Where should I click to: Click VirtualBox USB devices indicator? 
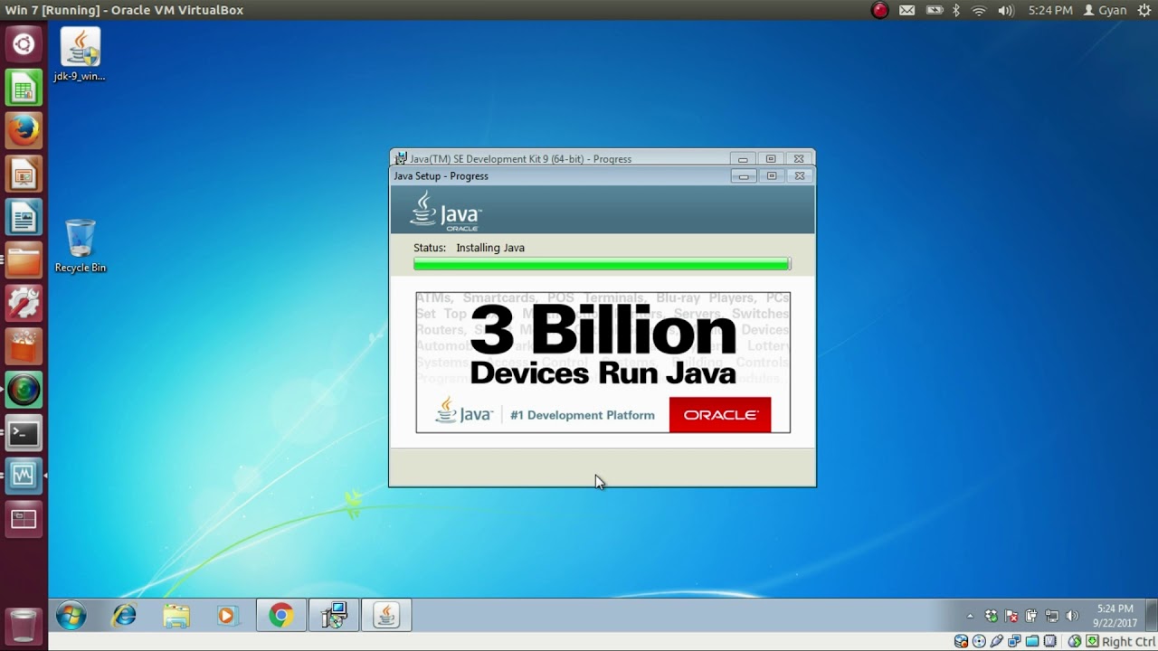pyautogui.click(x=996, y=642)
